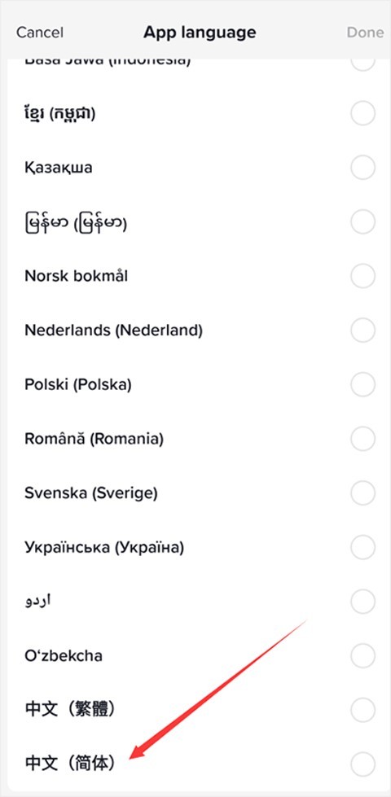Screen dimensions: 391x797
Task: Choose the Polski (Polska) list row
Action: 195,385
